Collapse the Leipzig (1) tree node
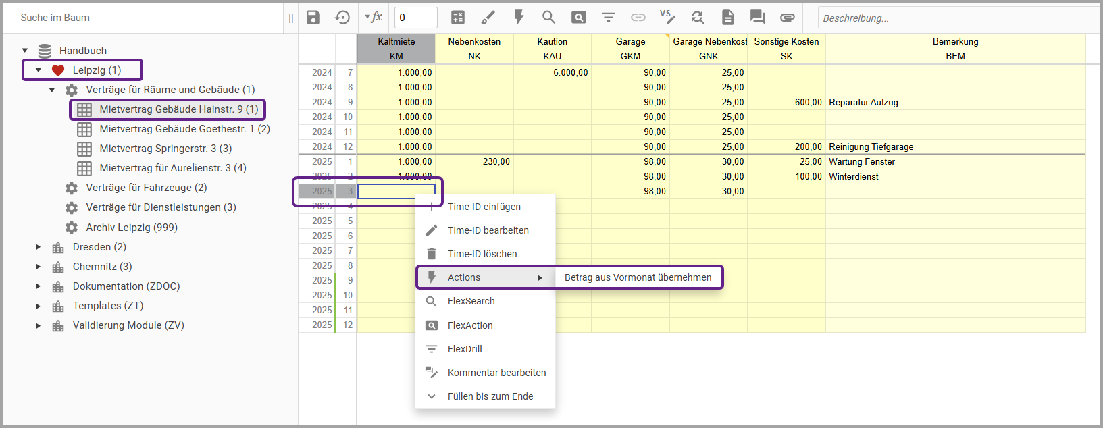The width and height of the screenshot is (1103, 428). pos(39,70)
